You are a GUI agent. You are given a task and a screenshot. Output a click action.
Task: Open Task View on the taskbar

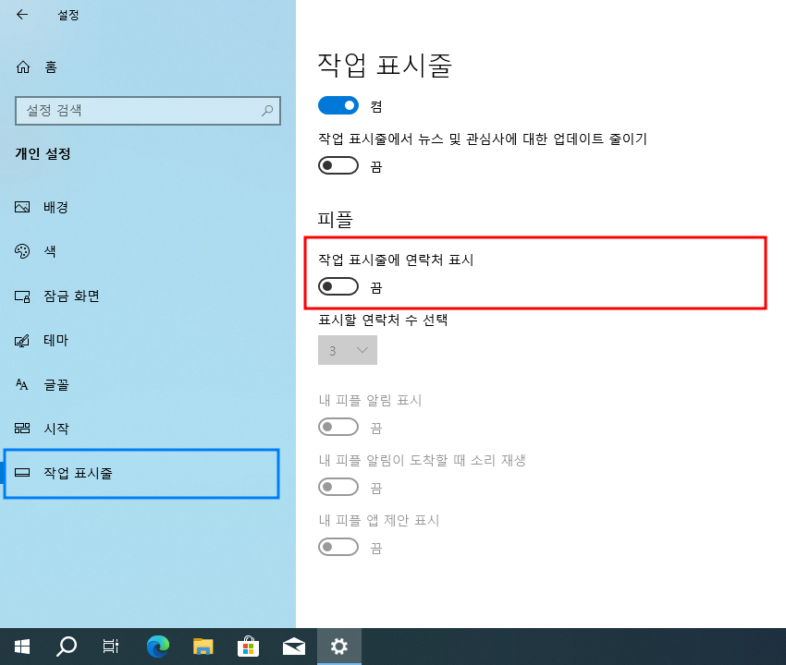pos(111,647)
